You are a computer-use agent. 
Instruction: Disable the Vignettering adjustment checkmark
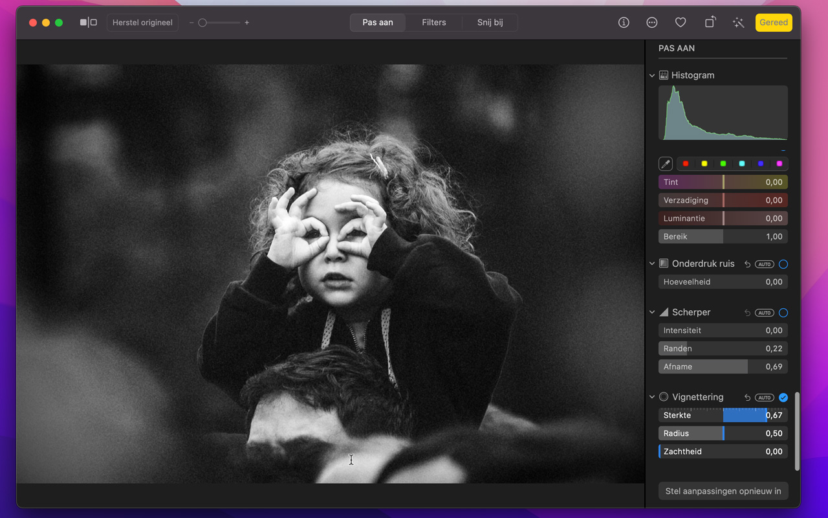[783, 398]
